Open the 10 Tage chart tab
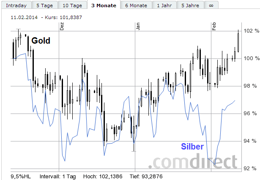Image resolution: width=260 pixels, height=180 pixels. coord(72,6)
